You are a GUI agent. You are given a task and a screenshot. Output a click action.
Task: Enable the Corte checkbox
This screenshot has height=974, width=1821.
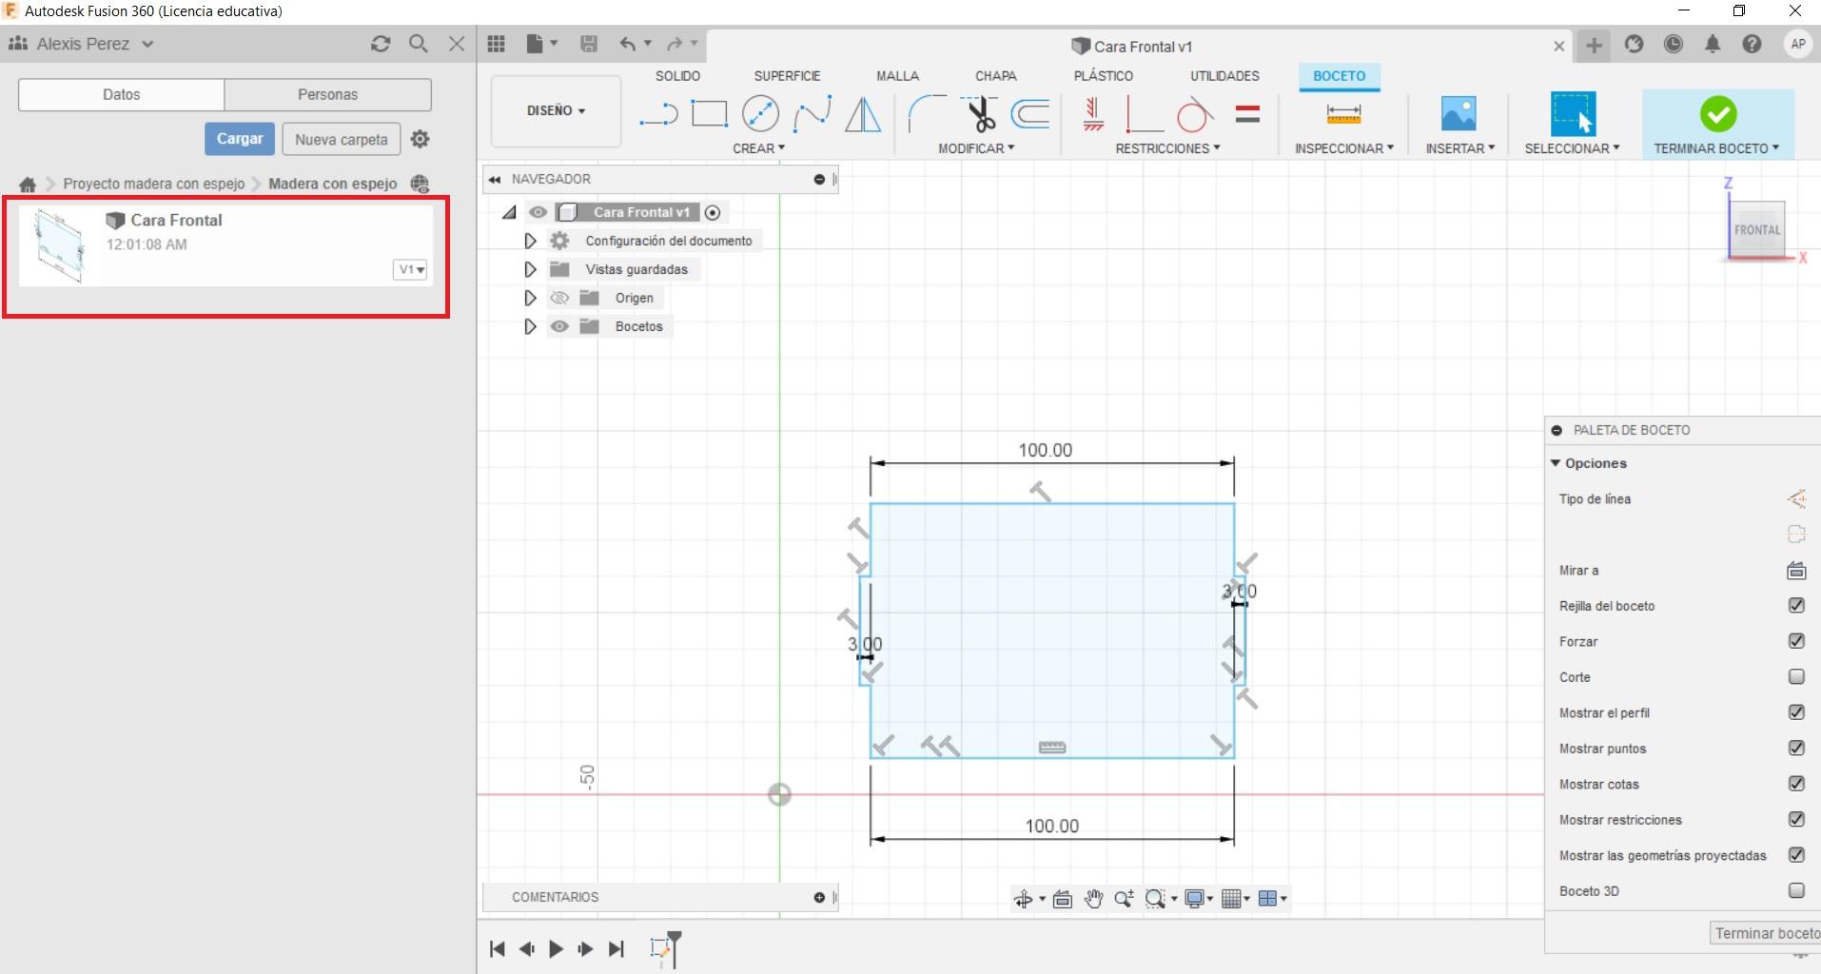click(1796, 677)
